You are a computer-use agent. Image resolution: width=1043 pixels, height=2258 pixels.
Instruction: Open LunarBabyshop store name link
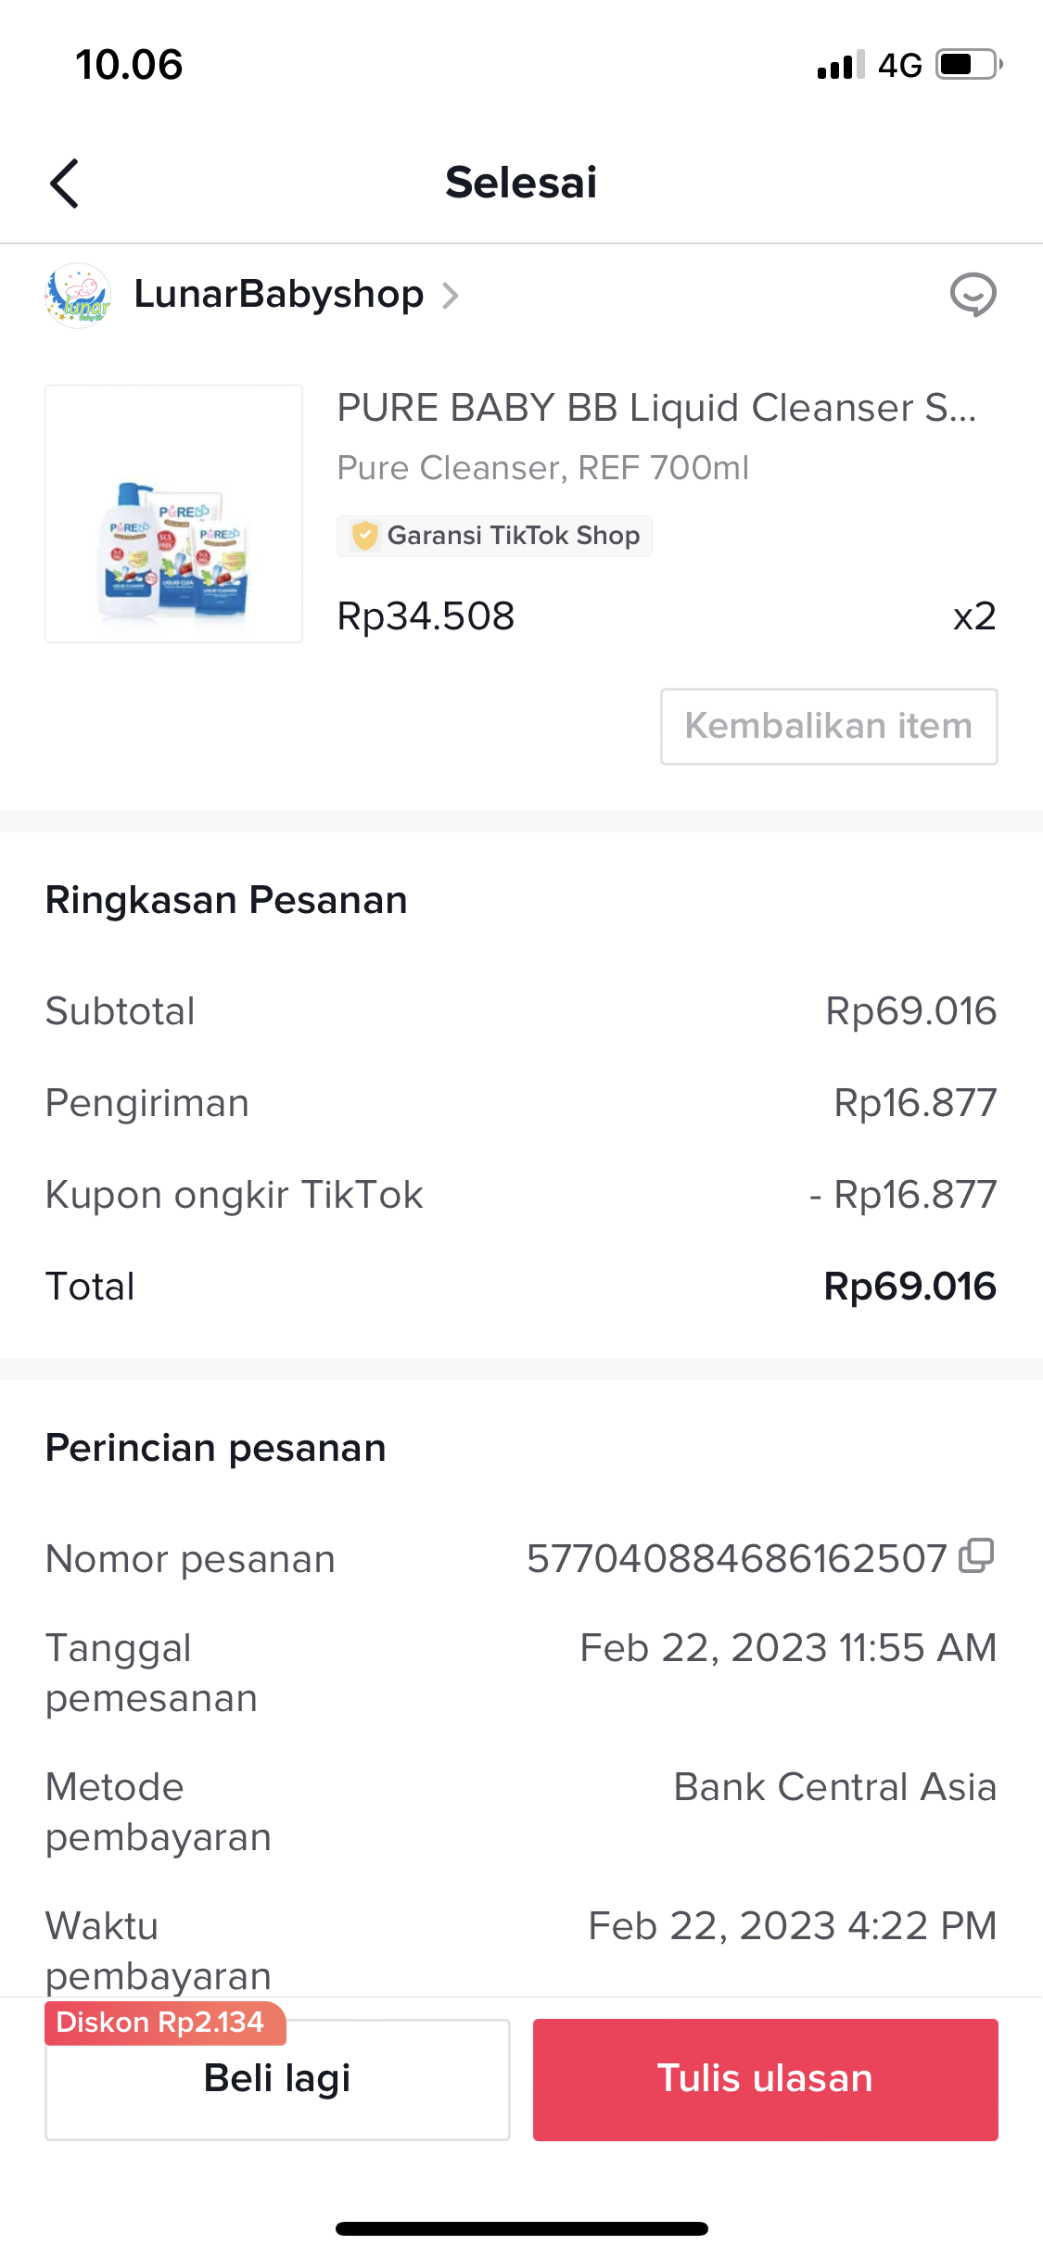tap(278, 295)
